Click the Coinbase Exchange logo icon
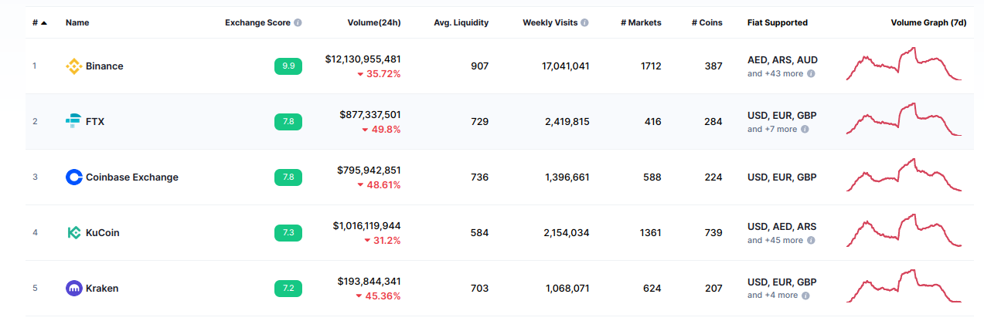Viewport: 984px width, 321px height. (x=73, y=177)
